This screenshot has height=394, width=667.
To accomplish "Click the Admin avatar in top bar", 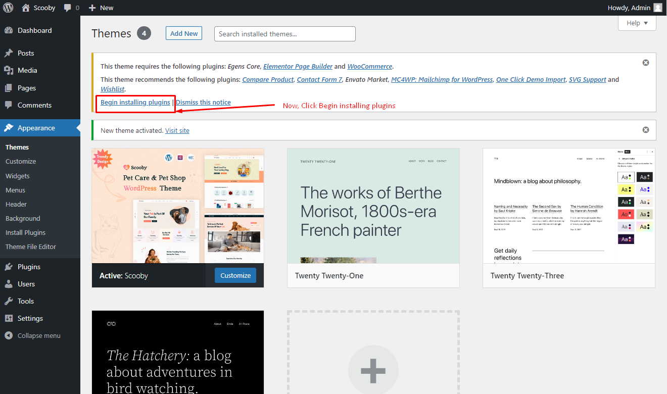I will tap(657, 8).
